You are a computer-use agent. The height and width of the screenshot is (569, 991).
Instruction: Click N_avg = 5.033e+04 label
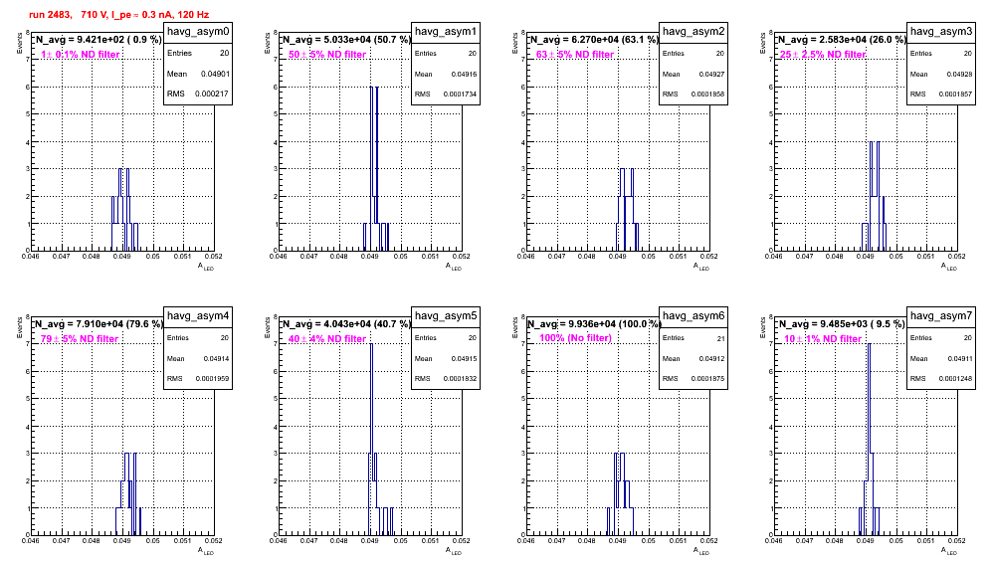(346, 40)
